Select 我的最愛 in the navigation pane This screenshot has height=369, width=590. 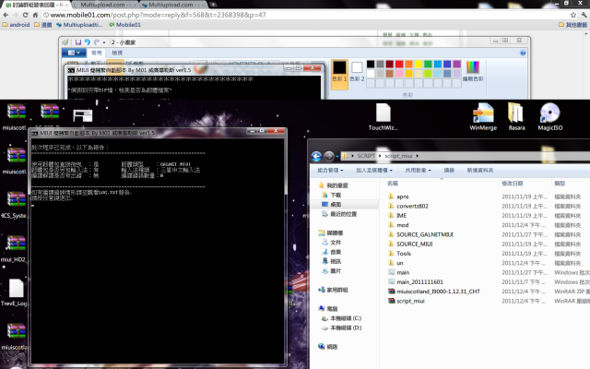pyautogui.click(x=334, y=185)
